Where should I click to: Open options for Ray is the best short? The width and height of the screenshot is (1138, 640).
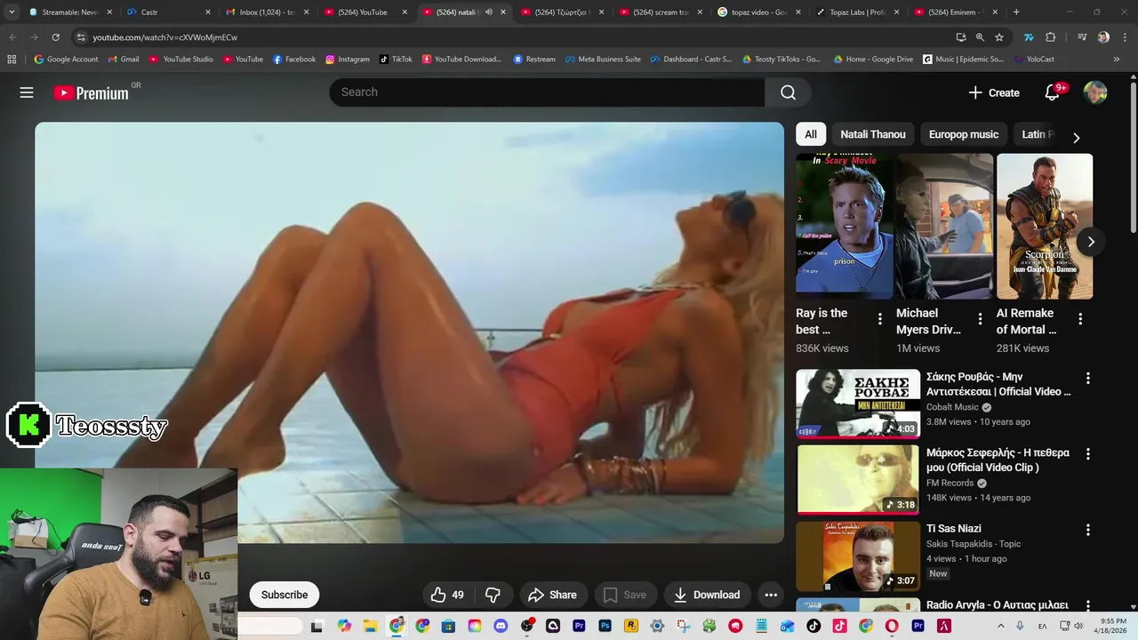(880, 319)
